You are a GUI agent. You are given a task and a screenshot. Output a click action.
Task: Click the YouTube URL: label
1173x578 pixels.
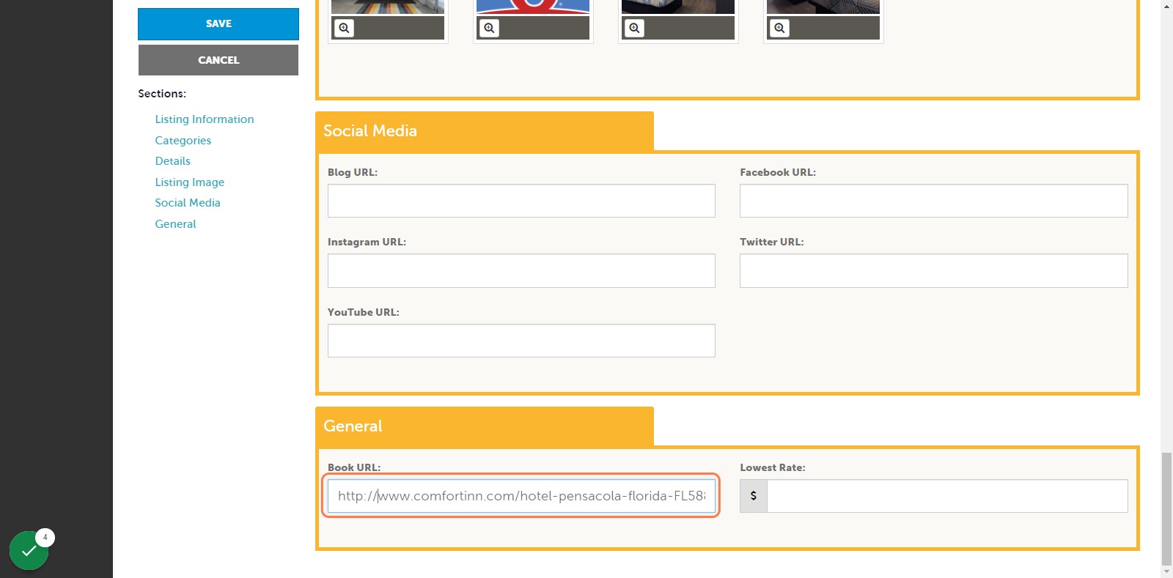coord(364,312)
